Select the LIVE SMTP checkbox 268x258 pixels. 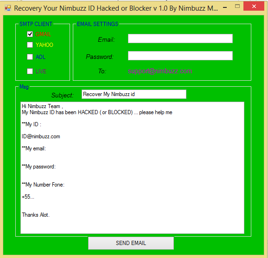pos(30,71)
